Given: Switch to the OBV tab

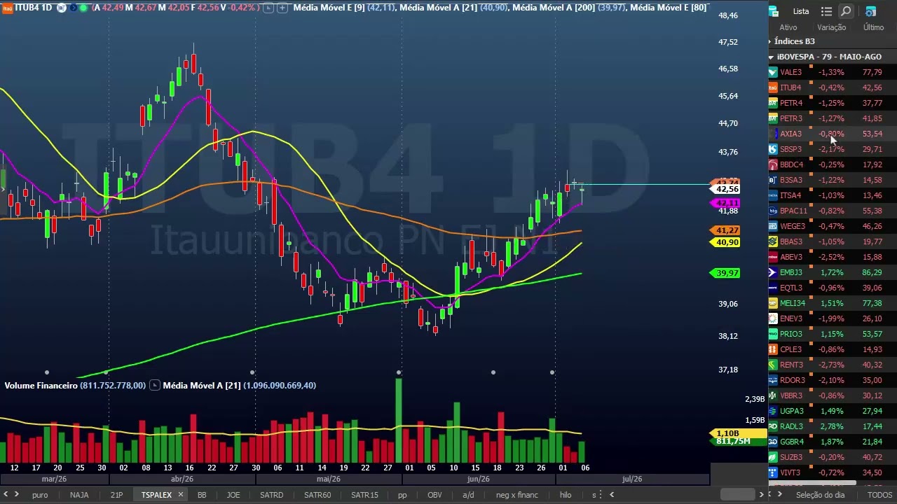Looking at the screenshot, I should tap(434, 495).
